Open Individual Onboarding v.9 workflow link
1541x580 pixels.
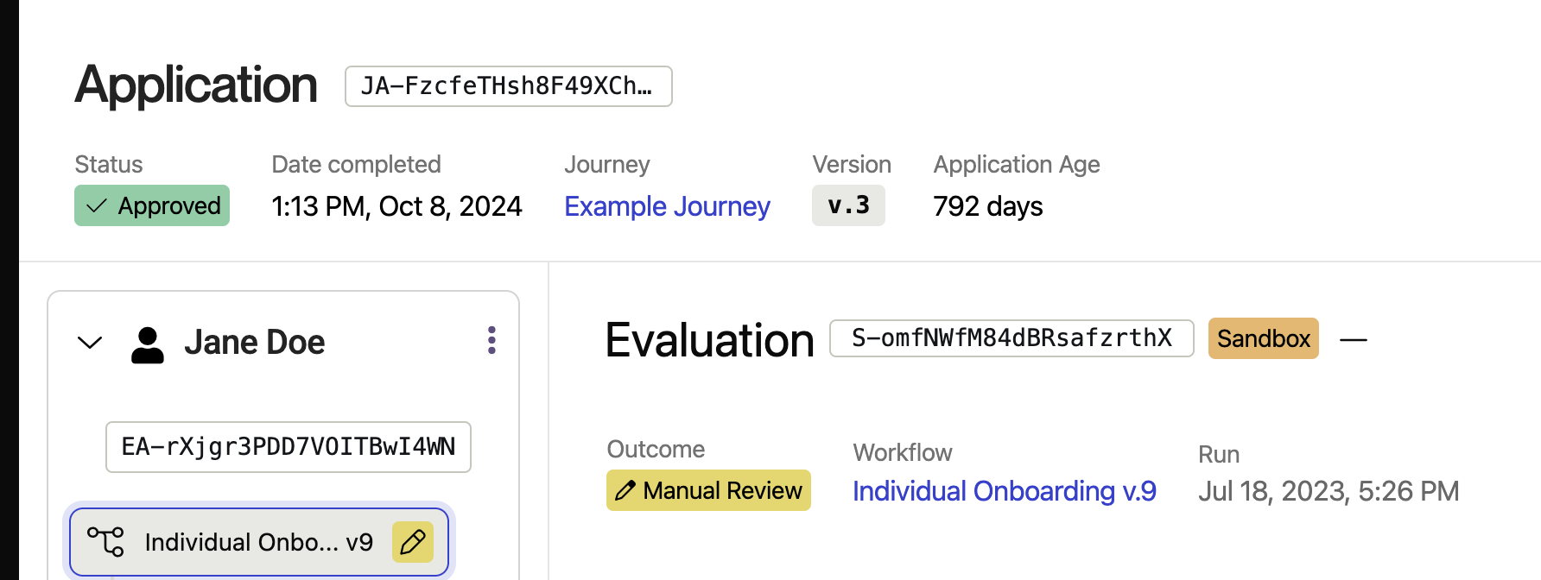pos(1004,491)
